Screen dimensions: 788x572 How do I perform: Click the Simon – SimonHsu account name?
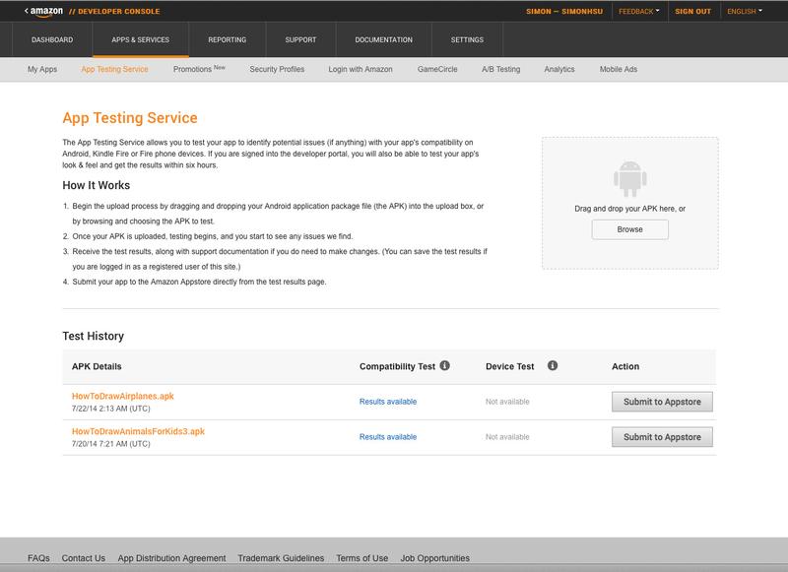[x=563, y=11]
